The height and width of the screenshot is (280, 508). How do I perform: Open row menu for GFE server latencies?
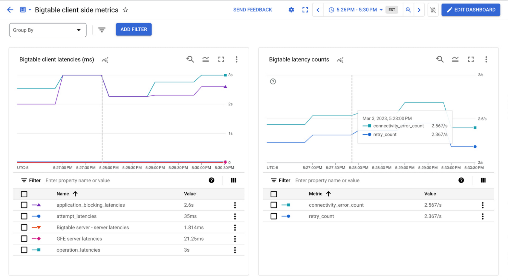click(x=235, y=239)
